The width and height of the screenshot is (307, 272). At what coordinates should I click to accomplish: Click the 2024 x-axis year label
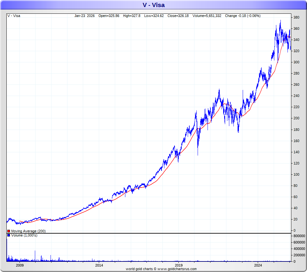(258, 265)
